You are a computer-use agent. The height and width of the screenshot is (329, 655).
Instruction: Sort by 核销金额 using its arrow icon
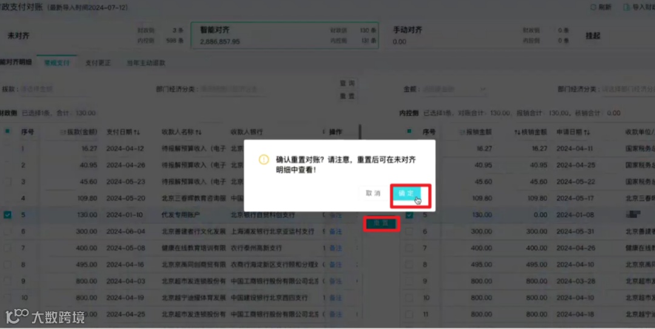point(517,132)
